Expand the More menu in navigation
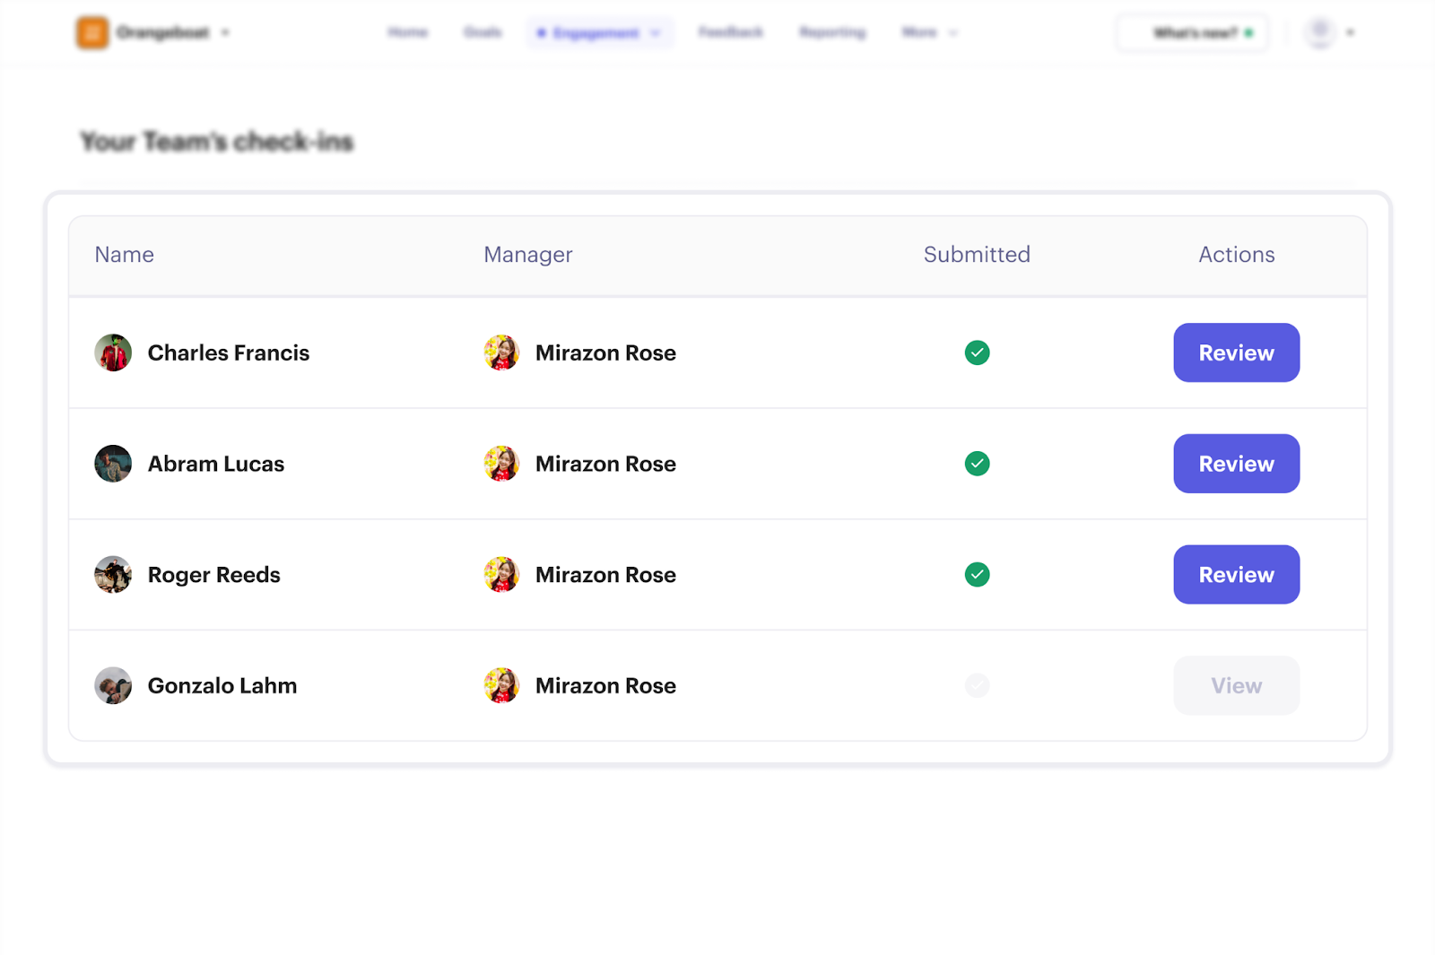 [x=929, y=32]
